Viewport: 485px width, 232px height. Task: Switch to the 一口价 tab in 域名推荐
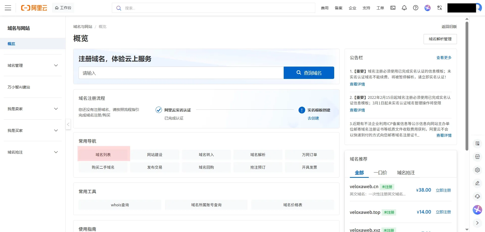[380, 173]
